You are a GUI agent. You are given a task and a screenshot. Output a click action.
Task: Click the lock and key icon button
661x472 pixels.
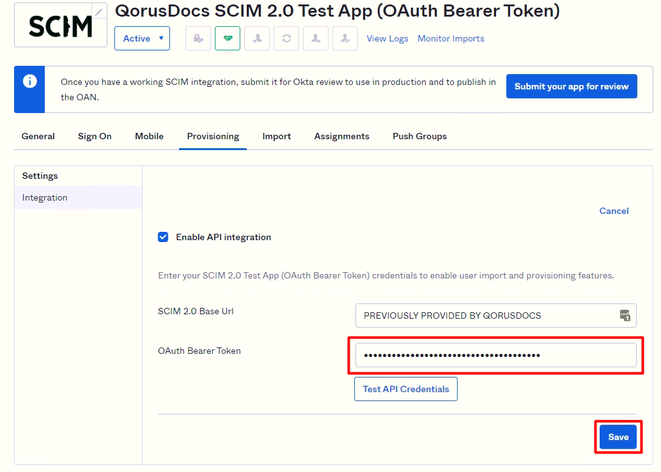[198, 38]
